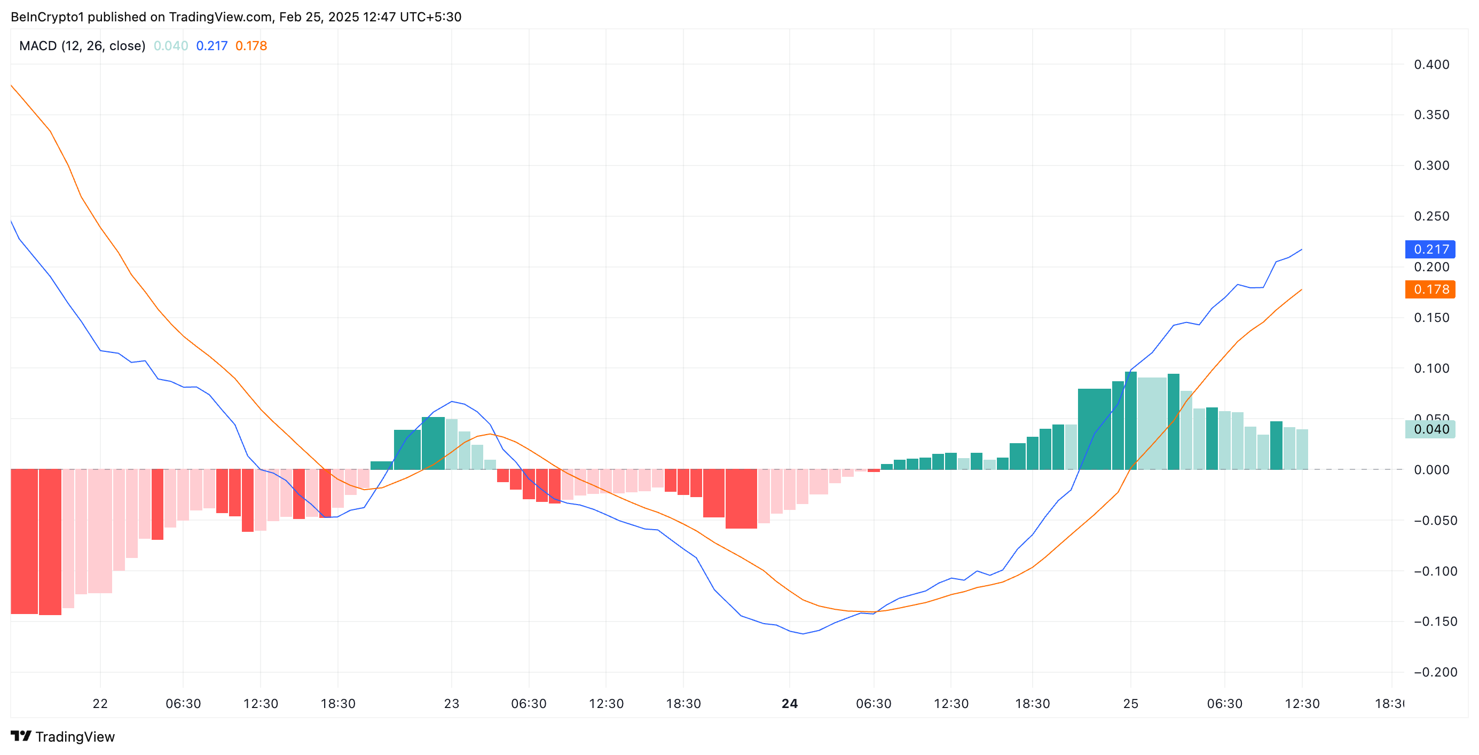The image size is (1479, 755).
Task: Click the last 12:30 time axis label
Action: tap(1302, 703)
